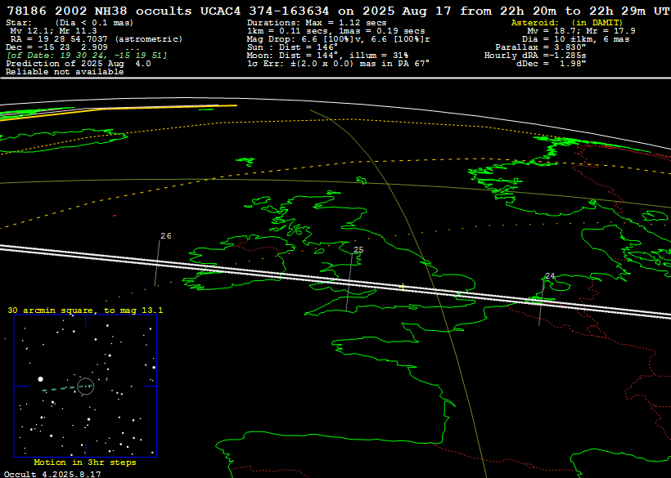Select the minute 25 time tick label
The height and width of the screenshot is (478, 671).
tap(358, 250)
